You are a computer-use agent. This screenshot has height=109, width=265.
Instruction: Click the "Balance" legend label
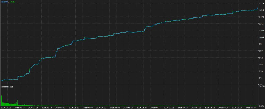(x=5, y=2)
